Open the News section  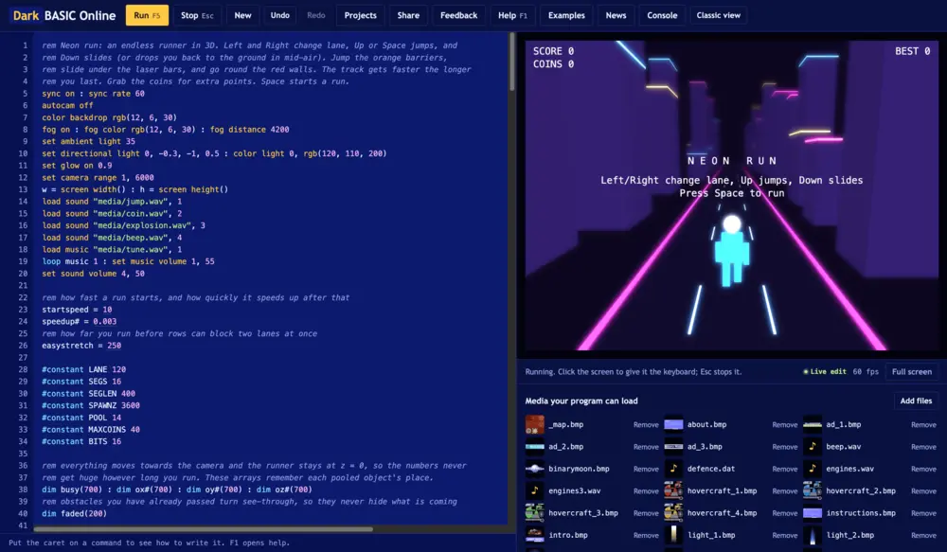[x=616, y=15]
